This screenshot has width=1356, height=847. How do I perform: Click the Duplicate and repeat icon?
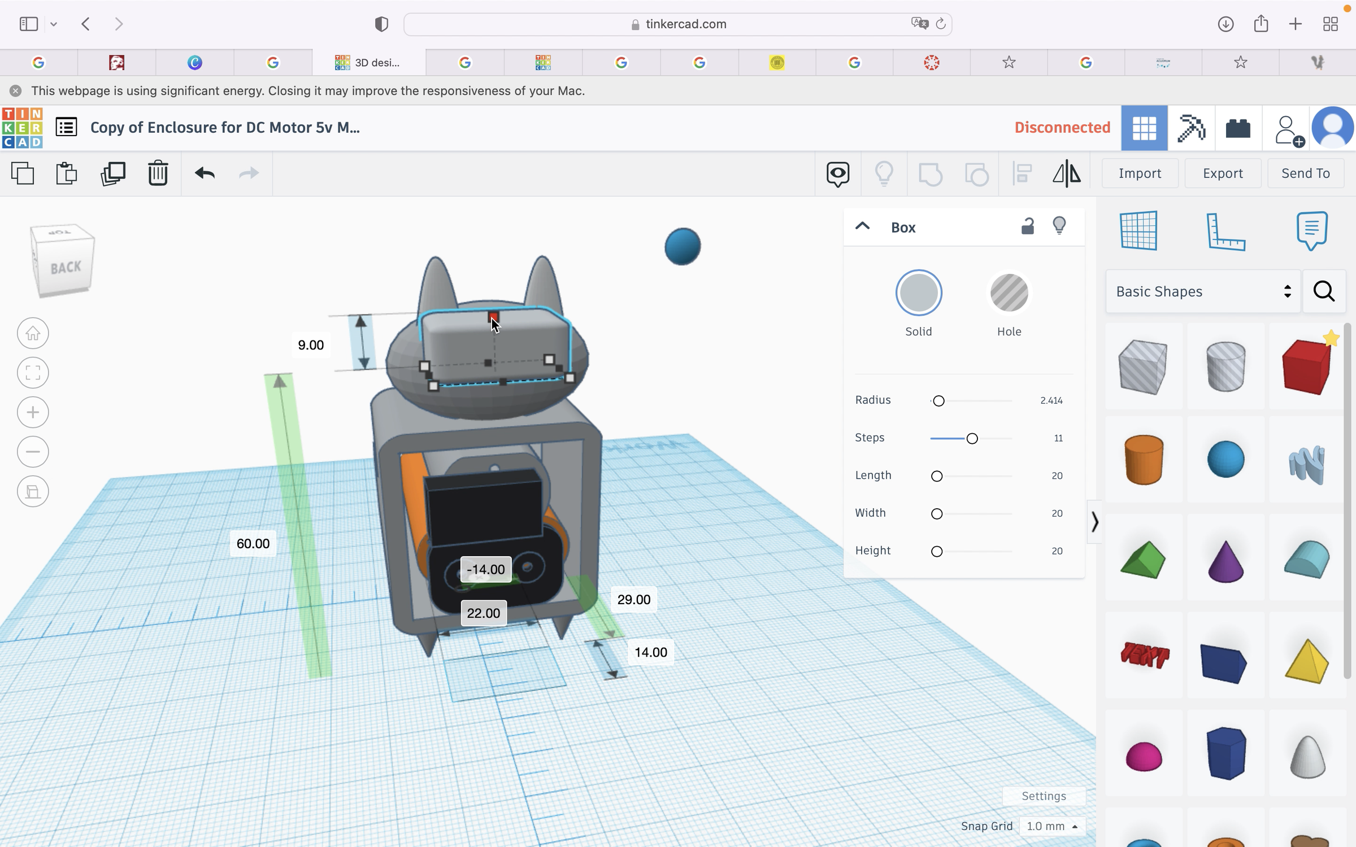(113, 173)
